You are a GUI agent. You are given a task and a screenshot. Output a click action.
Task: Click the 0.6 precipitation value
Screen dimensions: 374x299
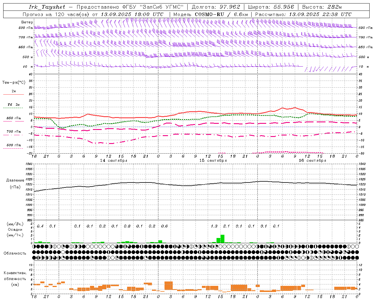[164, 226]
